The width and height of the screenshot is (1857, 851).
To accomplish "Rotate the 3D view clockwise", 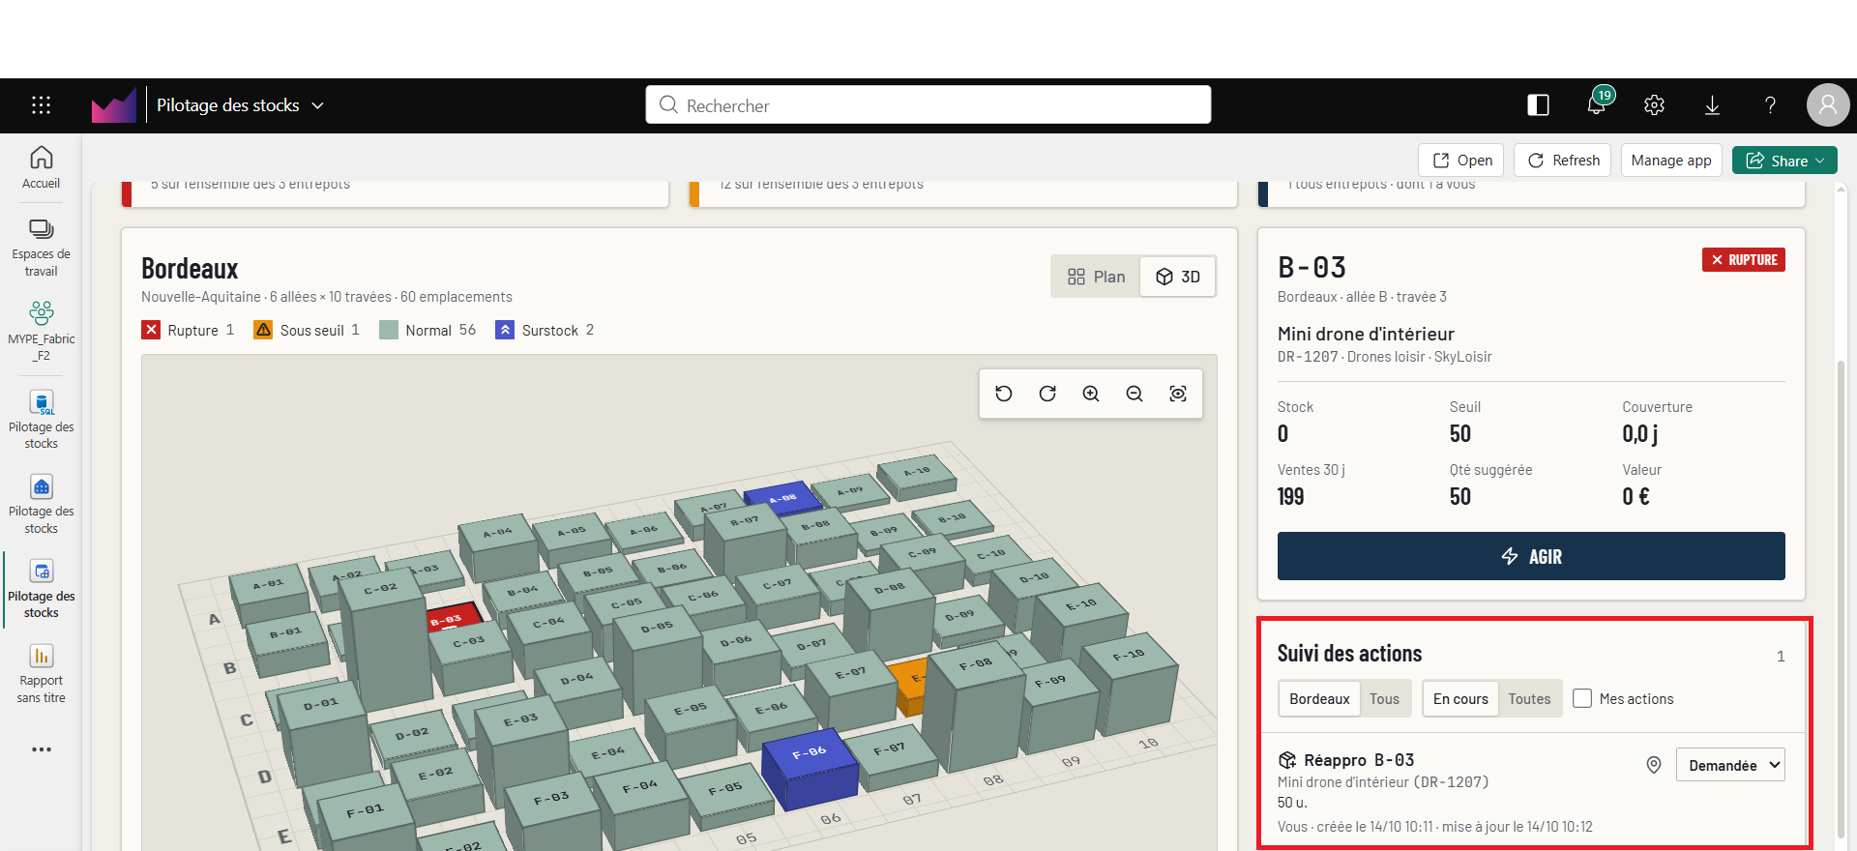I will 1047,394.
